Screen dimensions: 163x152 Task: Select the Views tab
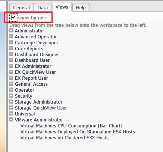(x=62, y=7)
